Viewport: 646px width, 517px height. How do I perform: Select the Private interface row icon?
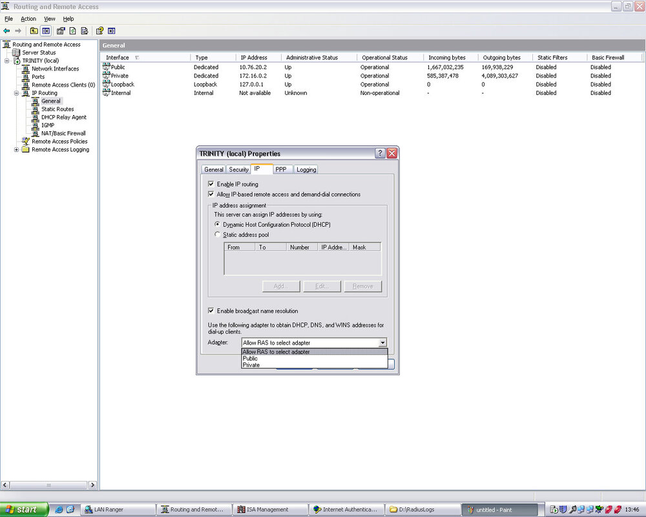(107, 75)
